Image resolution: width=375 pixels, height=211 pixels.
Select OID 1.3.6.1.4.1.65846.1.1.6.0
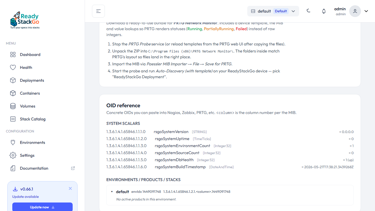[x=127, y=167]
